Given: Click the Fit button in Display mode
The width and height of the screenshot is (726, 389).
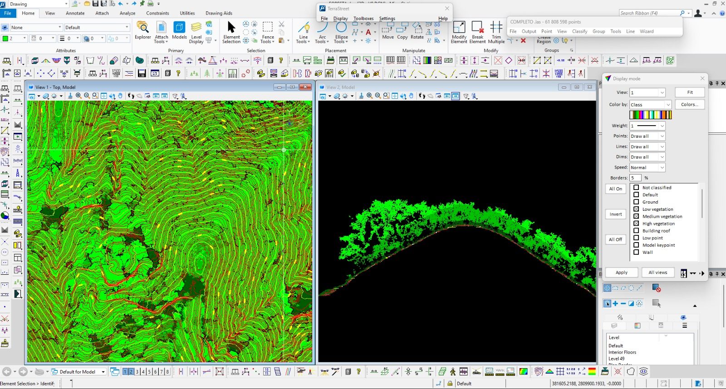Looking at the screenshot, I should [x=690, y=92].
